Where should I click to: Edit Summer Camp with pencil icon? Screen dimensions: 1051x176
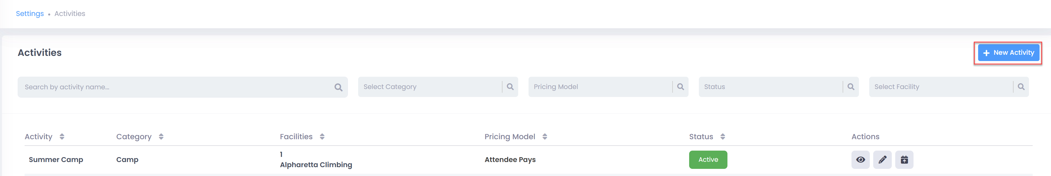[882, 160]
